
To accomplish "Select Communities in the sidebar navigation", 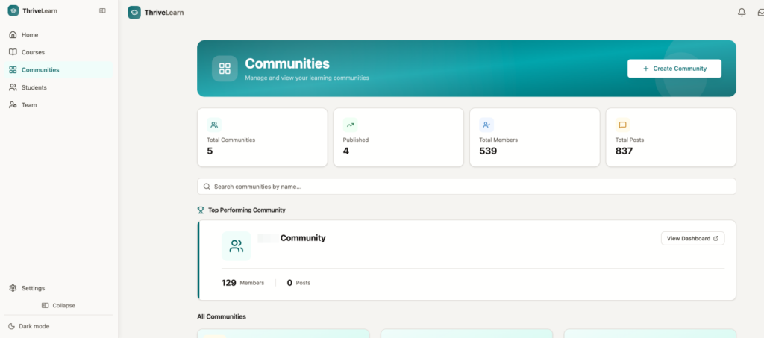I will pyautogui.click(x=40, y=70).
